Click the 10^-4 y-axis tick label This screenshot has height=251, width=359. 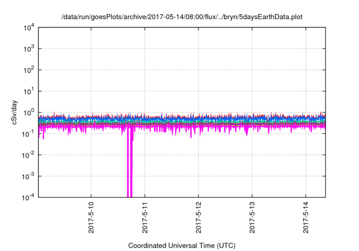coord(29,197)
